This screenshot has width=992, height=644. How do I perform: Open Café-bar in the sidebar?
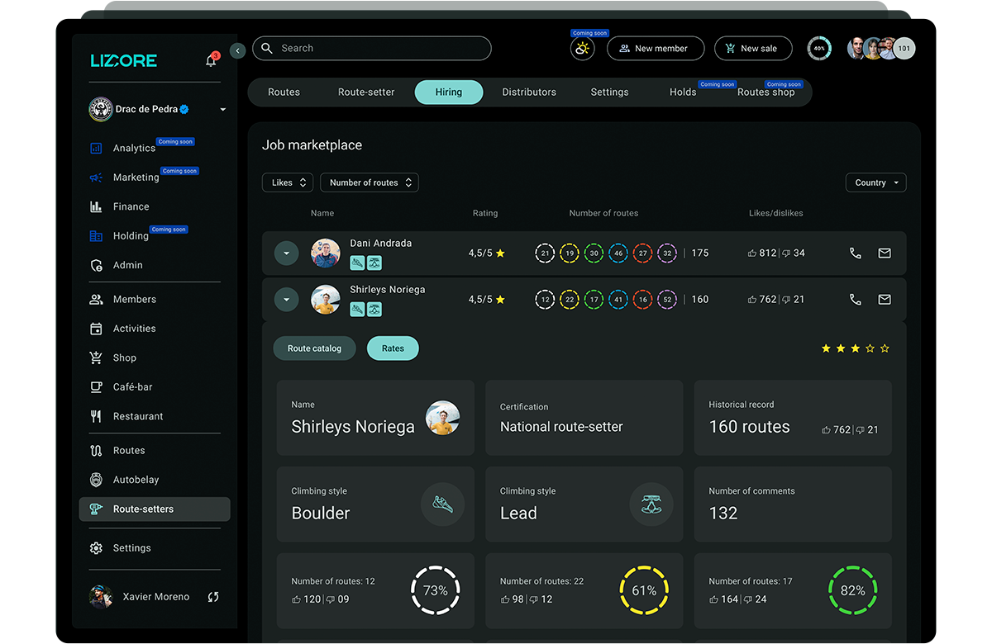(x=132, y=387)
